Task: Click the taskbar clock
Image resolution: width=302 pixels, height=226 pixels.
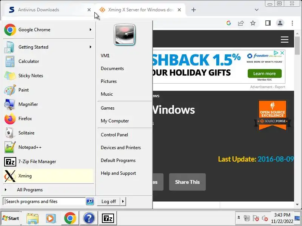Action: (x=282, y=218)
